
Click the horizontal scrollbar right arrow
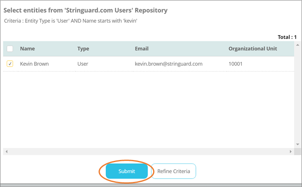(x=291, y=152)
